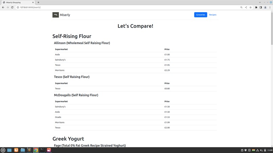This screenshot has height=153, width=273.
Task: Select the Tesco £2.00 price
Action: click(x=167, y=127)
